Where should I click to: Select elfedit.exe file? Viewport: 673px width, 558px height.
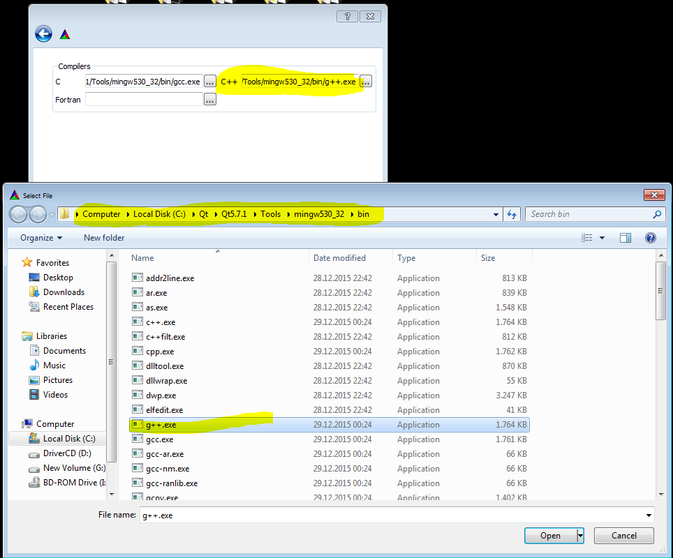click(164, 410)
